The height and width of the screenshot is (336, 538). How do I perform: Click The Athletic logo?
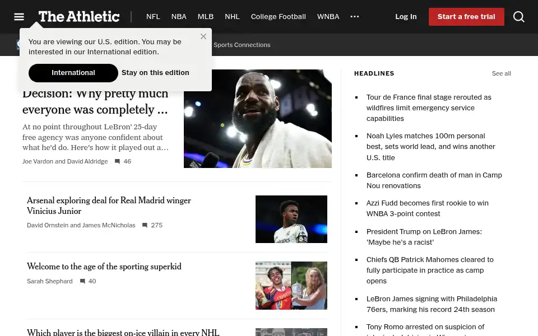click(78, 16)
